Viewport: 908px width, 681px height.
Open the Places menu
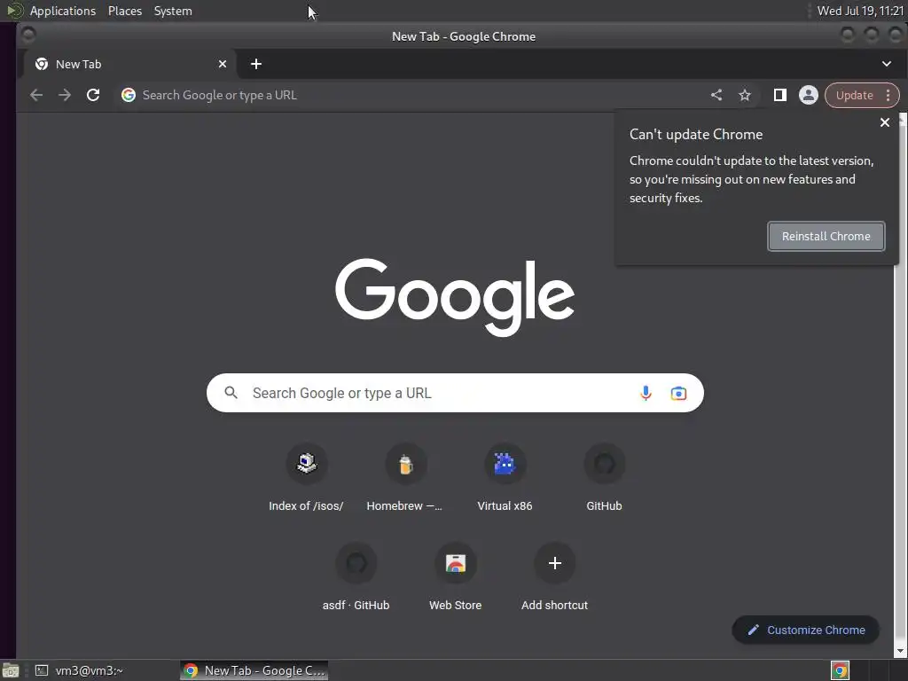124,11
